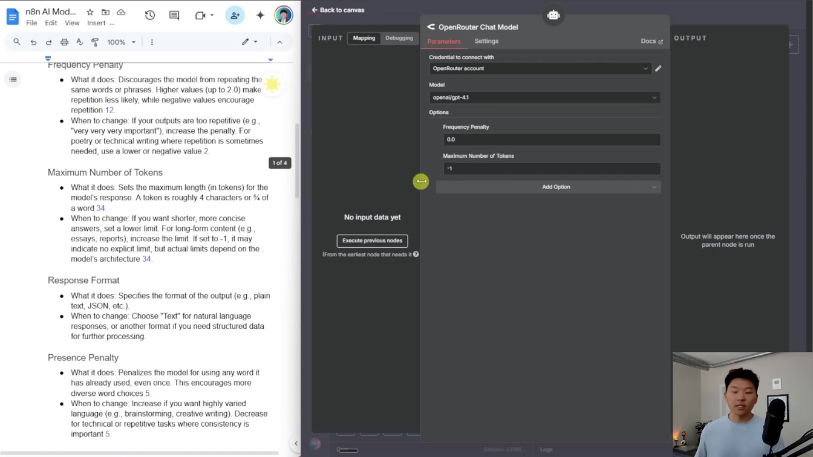
Task: Open the OpenRouter account credential dropdown
Action: pos(540,68)
